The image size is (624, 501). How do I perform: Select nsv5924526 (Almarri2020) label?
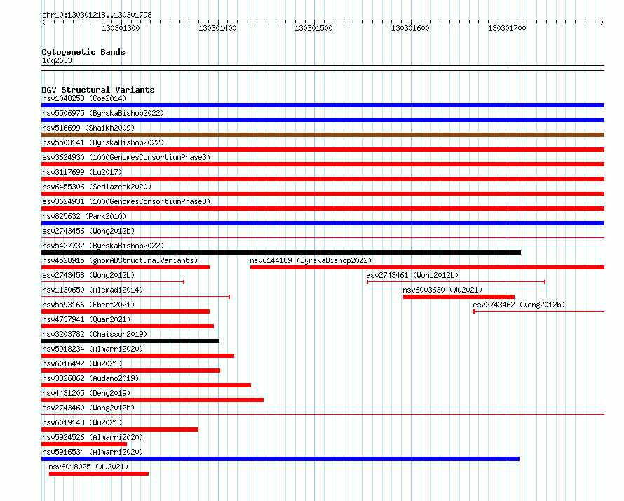pos(93,437)
